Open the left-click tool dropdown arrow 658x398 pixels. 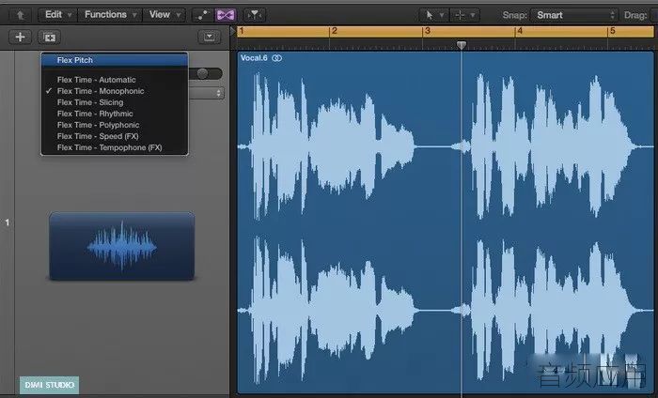(x=442, y=16)
